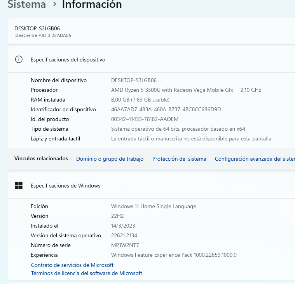The image size is (295, 284).
Task: Click the Edición label
Action: point(39,206)
